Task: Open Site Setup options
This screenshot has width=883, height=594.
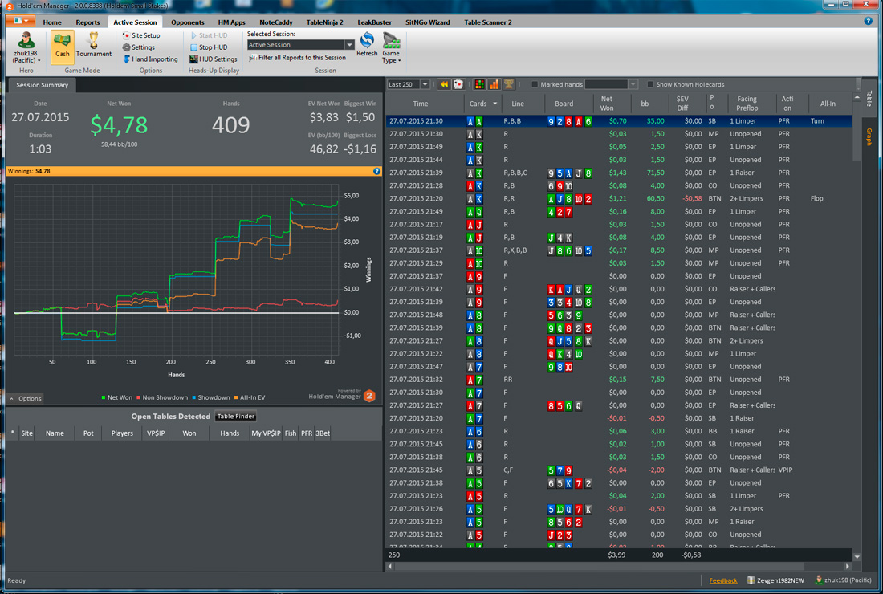Action: [140, 35]
